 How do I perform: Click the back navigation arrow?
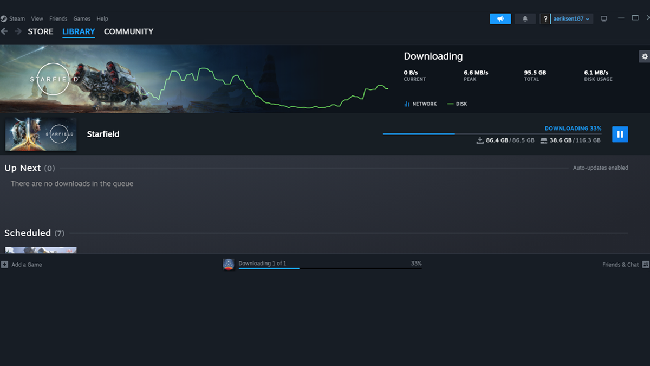point(4,31)
